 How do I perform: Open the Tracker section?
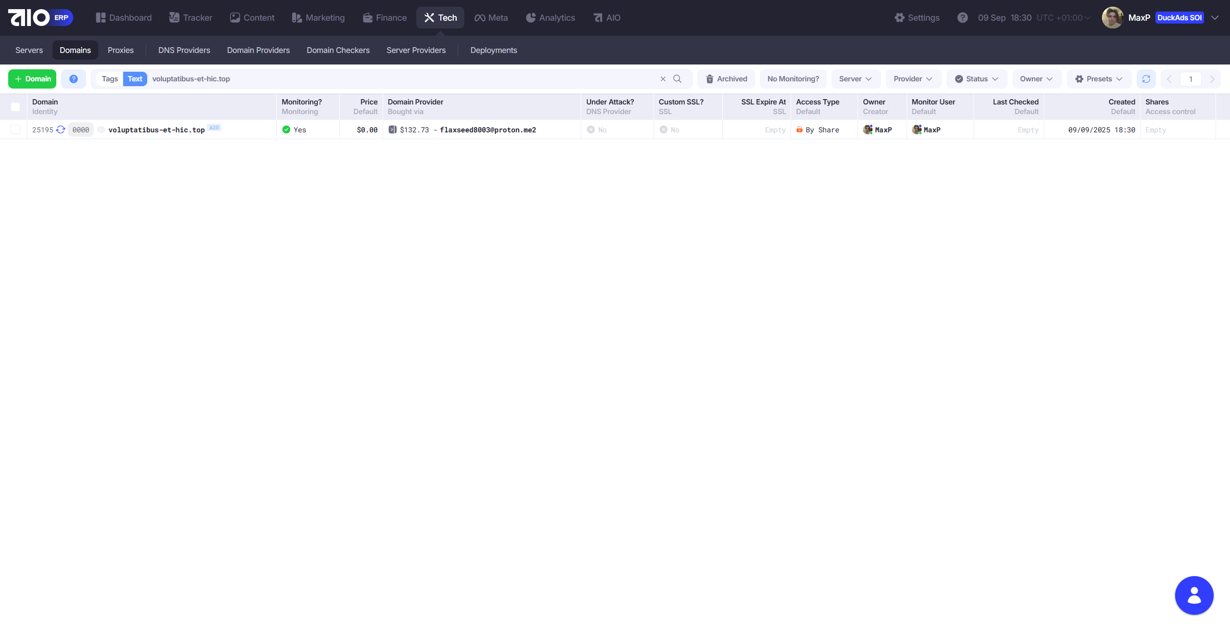191,18
